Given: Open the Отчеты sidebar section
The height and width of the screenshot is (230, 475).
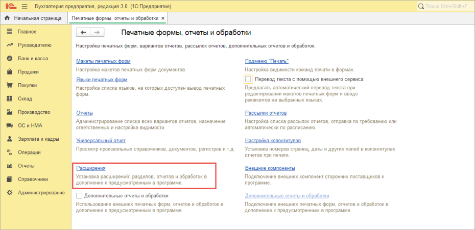Looking at the screenshot, I should [x=36, y=166].
